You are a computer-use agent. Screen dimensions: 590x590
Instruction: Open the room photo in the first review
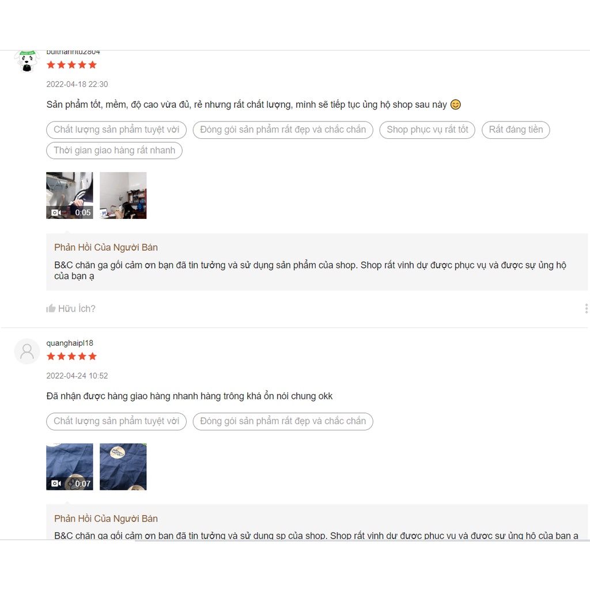pyautogui.click(x=123, y=195)
